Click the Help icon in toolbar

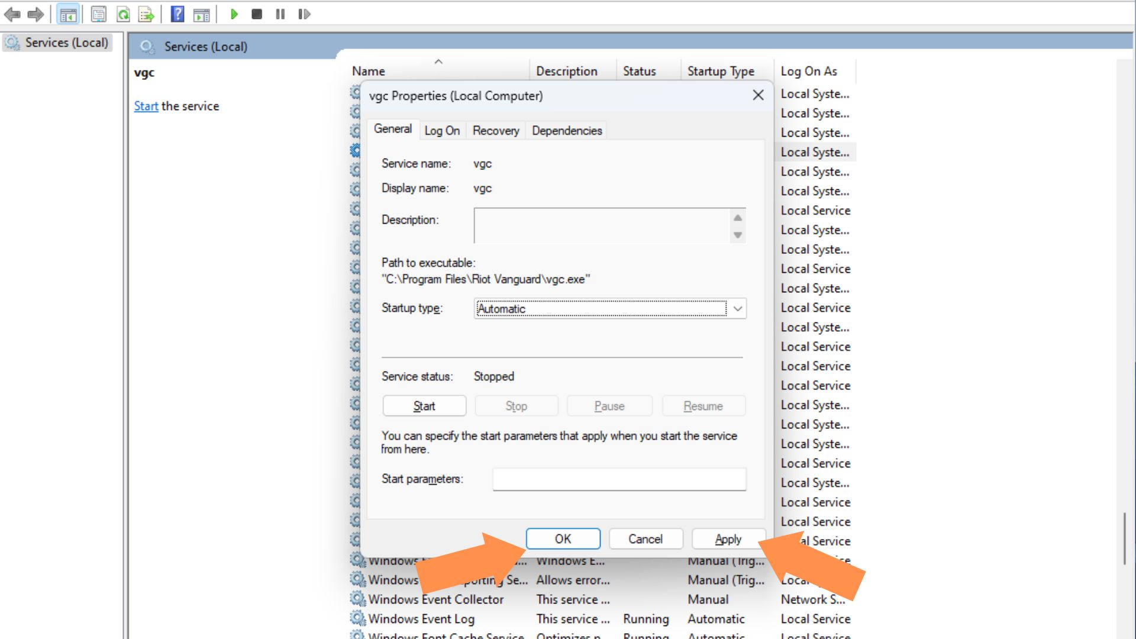[x=176, y=14]
